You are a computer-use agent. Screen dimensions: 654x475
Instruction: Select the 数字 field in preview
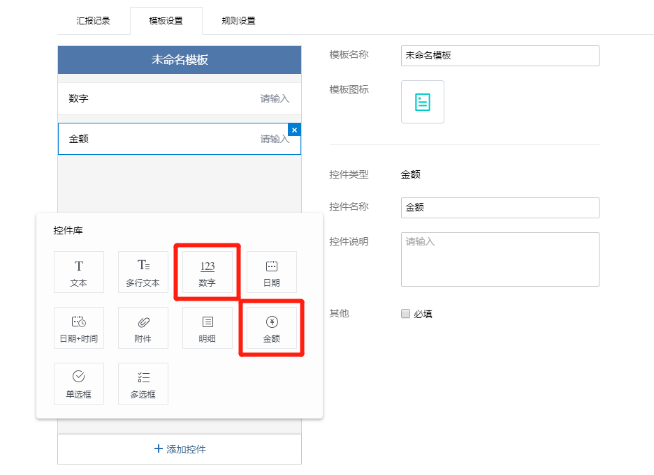click(180, 98)
